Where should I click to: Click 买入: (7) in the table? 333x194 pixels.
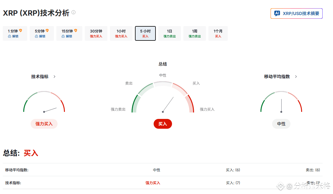(x=233, y=183)
